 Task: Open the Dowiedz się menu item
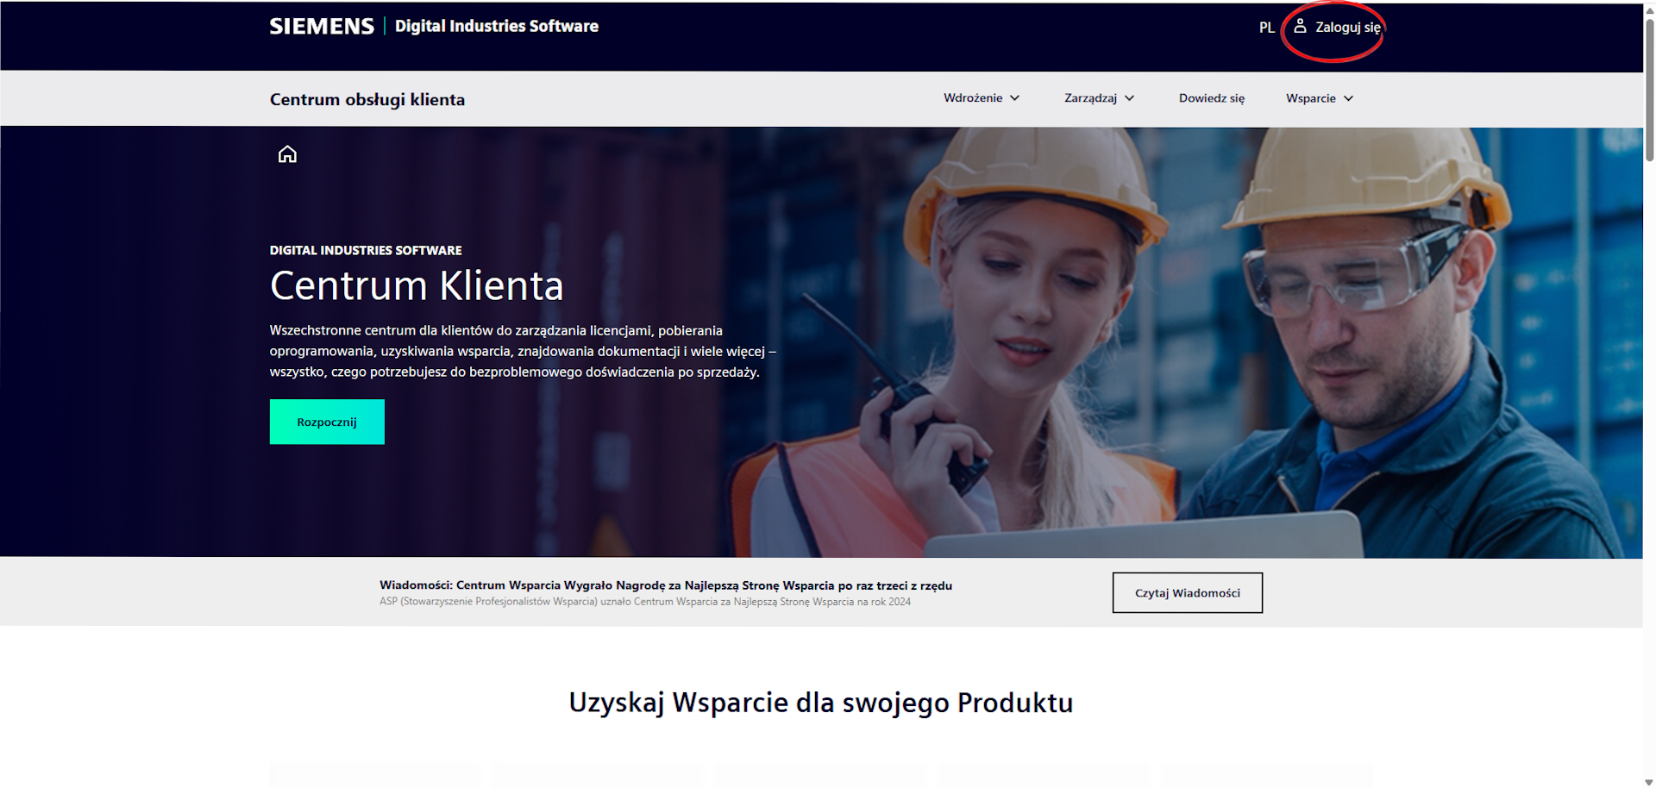point(1212,98)
